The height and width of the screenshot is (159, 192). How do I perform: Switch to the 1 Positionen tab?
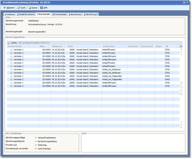pyautogui.click(x=10, y=14)
